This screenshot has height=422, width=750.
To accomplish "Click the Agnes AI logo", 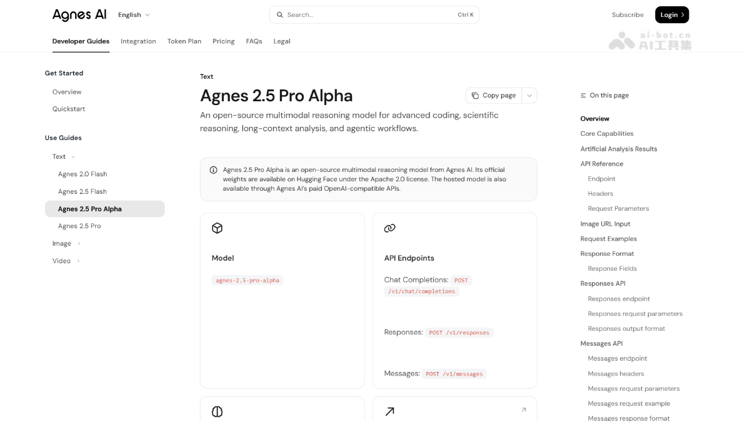I will pyautogui.click(x=79, y=14).
